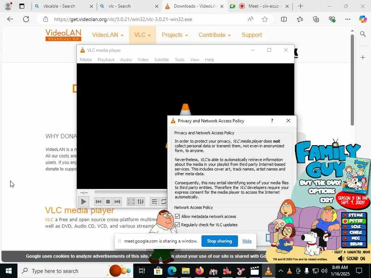Click EXIT in the Family Guy widget
Screen dimensions: 371x278
pyautogui.click(x=326, y=201)
